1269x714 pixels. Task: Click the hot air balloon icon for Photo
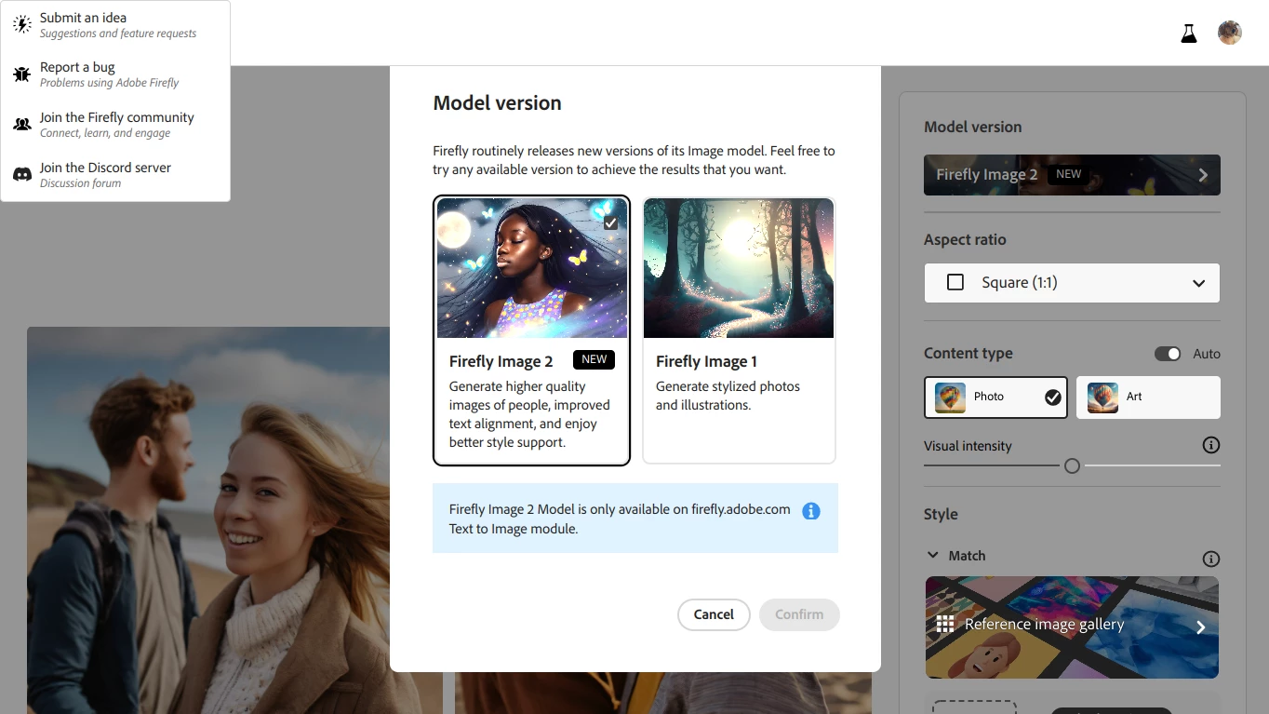(950, 397)
